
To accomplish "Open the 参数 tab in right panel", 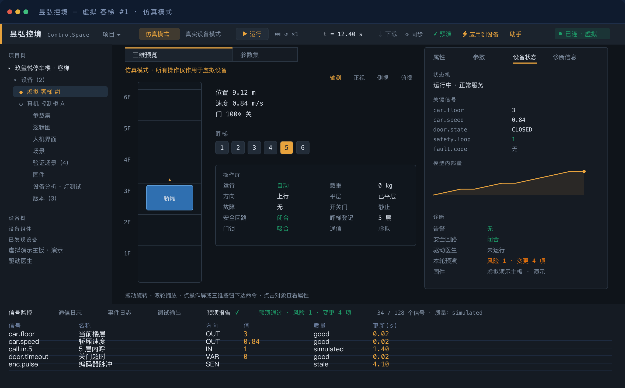I will coord(479,57).
